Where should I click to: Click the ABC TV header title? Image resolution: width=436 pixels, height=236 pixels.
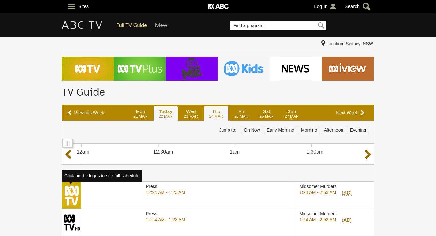[82, 25]
